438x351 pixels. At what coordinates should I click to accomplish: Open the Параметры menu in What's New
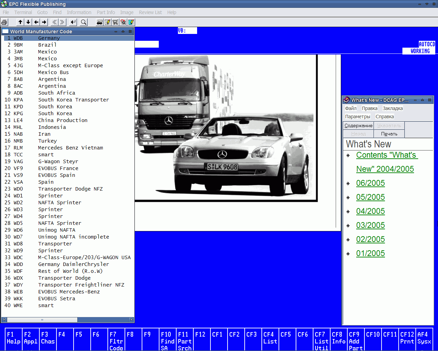click(x=358, y=117)
